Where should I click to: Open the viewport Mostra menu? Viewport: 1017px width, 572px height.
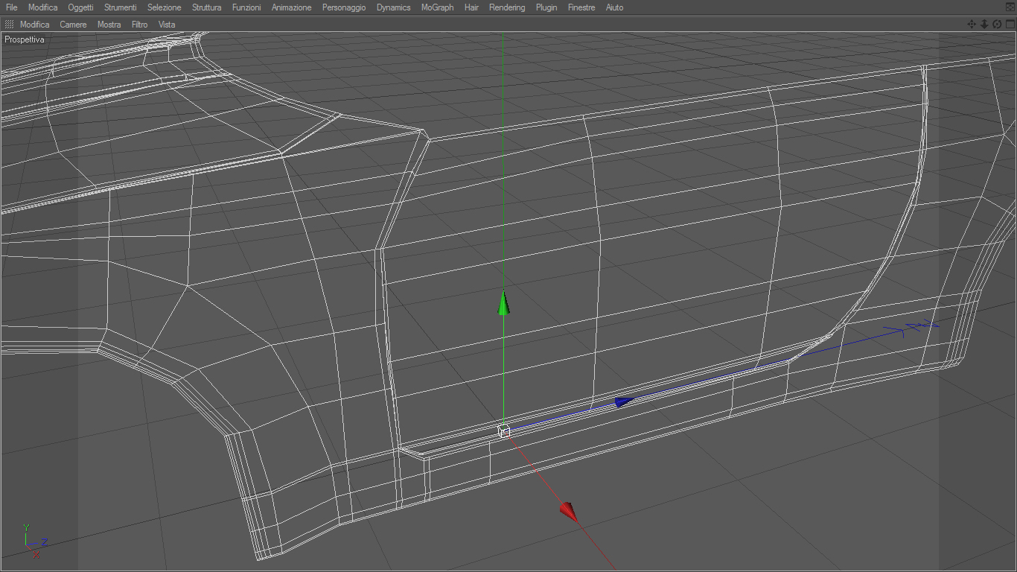coord(109,25)
